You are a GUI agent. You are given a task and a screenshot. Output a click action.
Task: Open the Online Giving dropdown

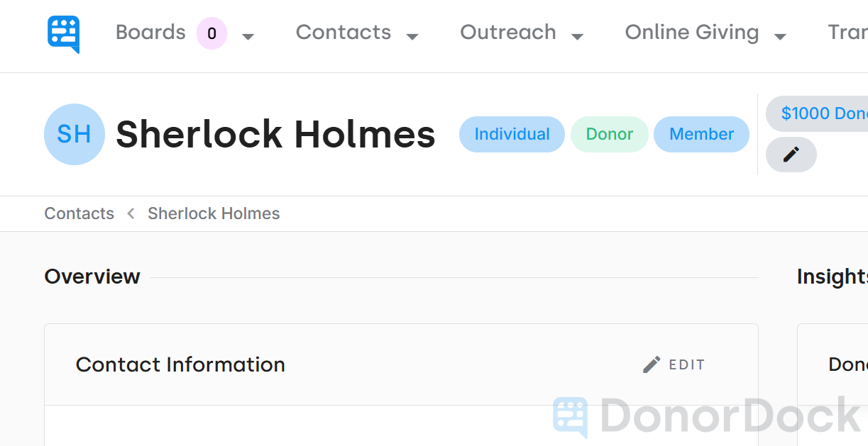click(781, 35)
